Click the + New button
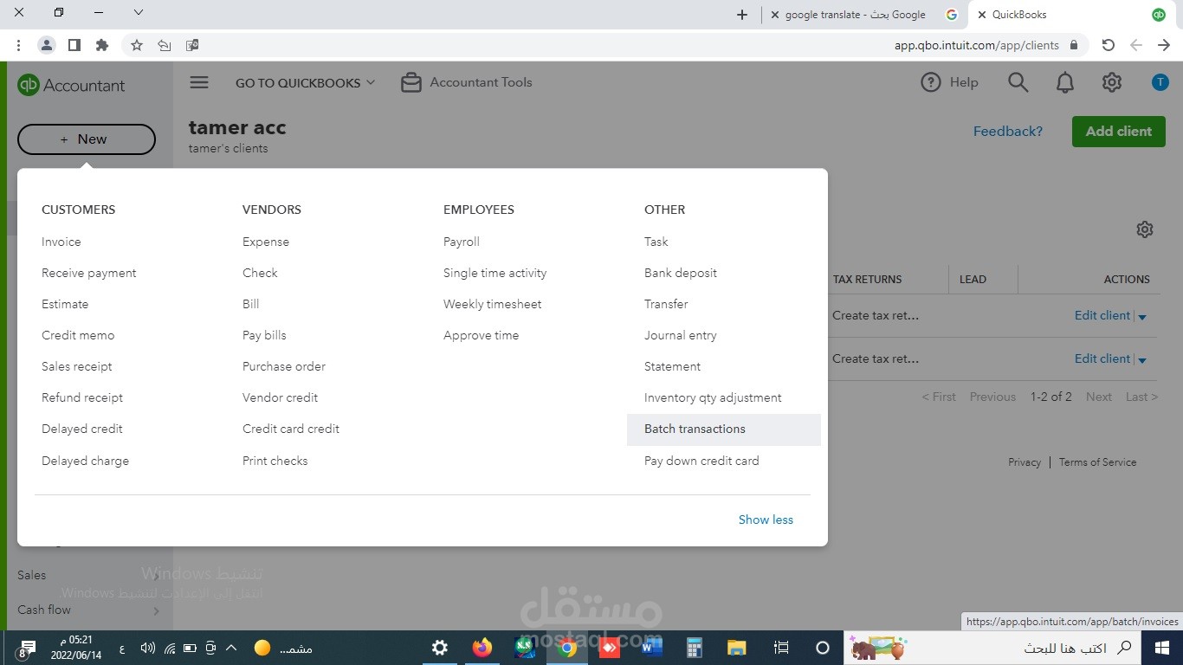The height and width of the screenshot is (665, 1183). point(87,139)
